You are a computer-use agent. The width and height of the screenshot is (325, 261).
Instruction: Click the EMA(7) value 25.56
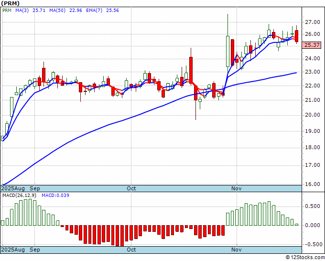click(112, 11)
